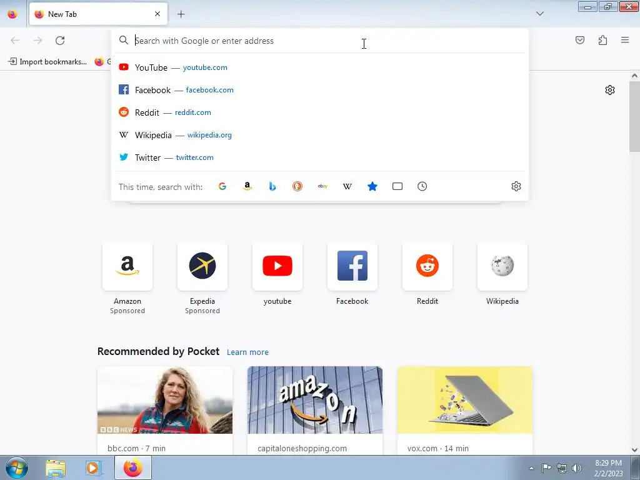Open the Windows Start menu orb
This screenshot has height=480, width=640.
(x=17, y=467)
